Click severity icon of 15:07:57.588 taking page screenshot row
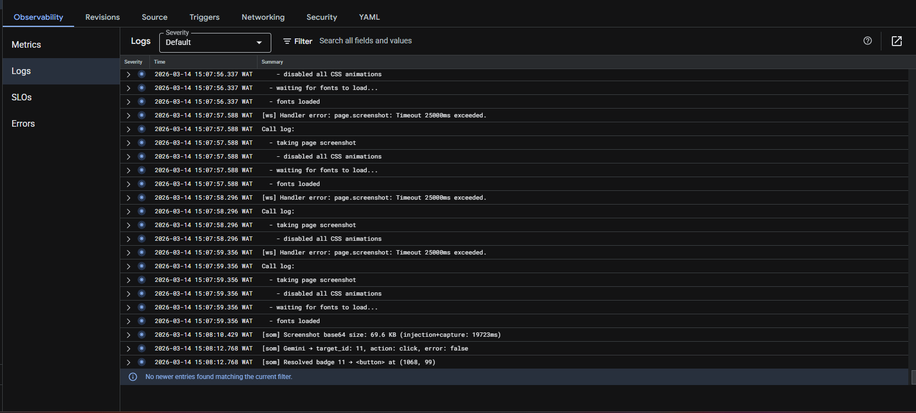 (142, 143)
